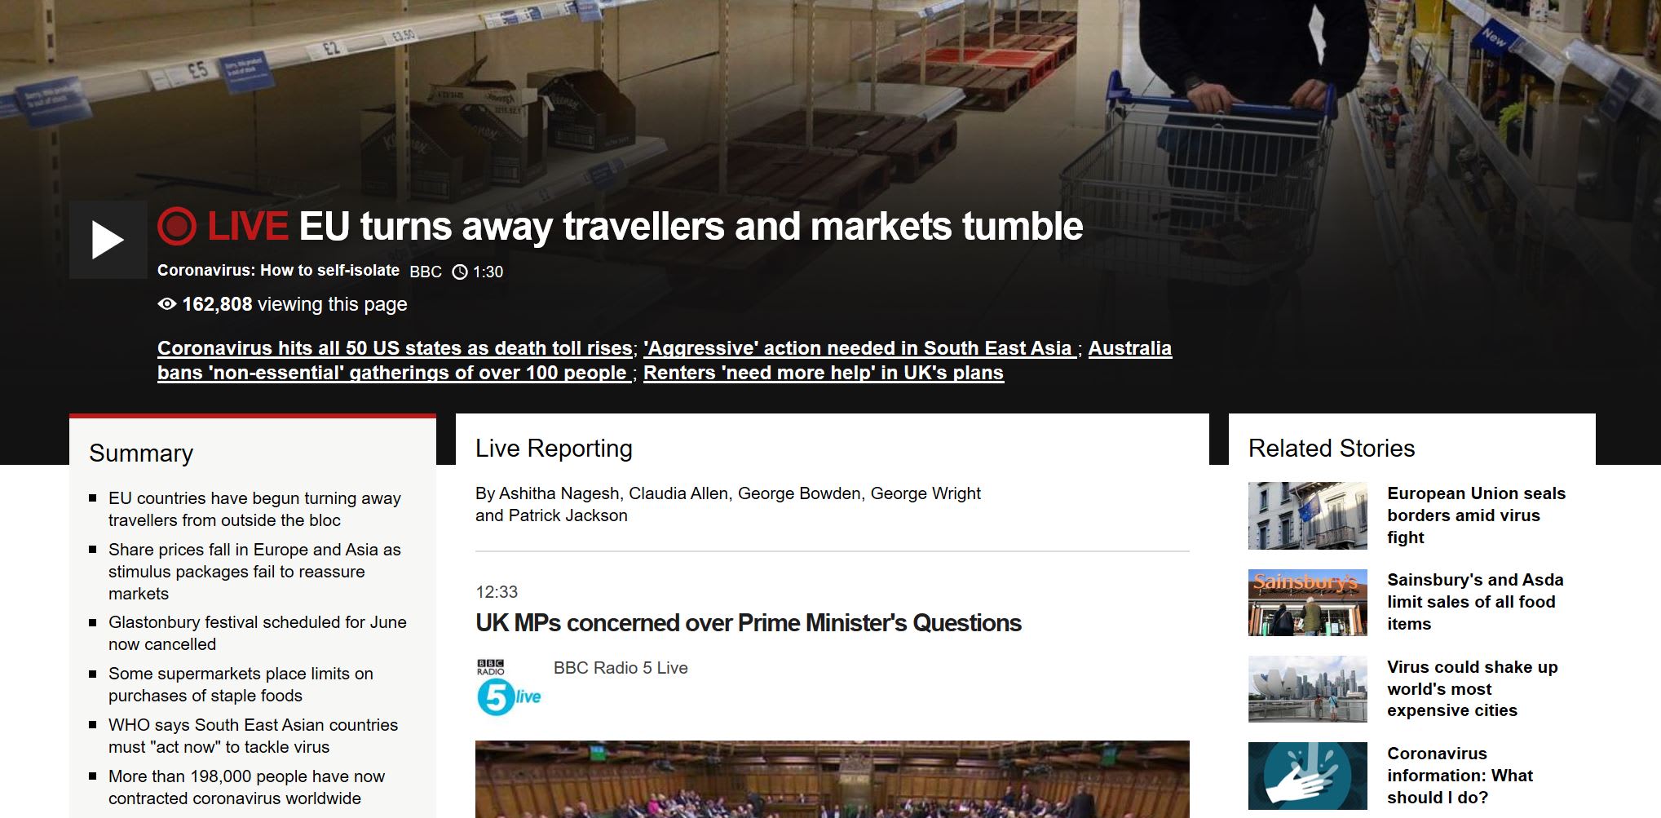Open the coronavirus handwashing icon thumbnail
Screen dimensions: 1661x818
[1307, 776]
